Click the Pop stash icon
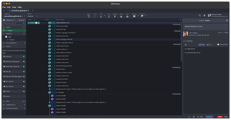 point(127,16)
